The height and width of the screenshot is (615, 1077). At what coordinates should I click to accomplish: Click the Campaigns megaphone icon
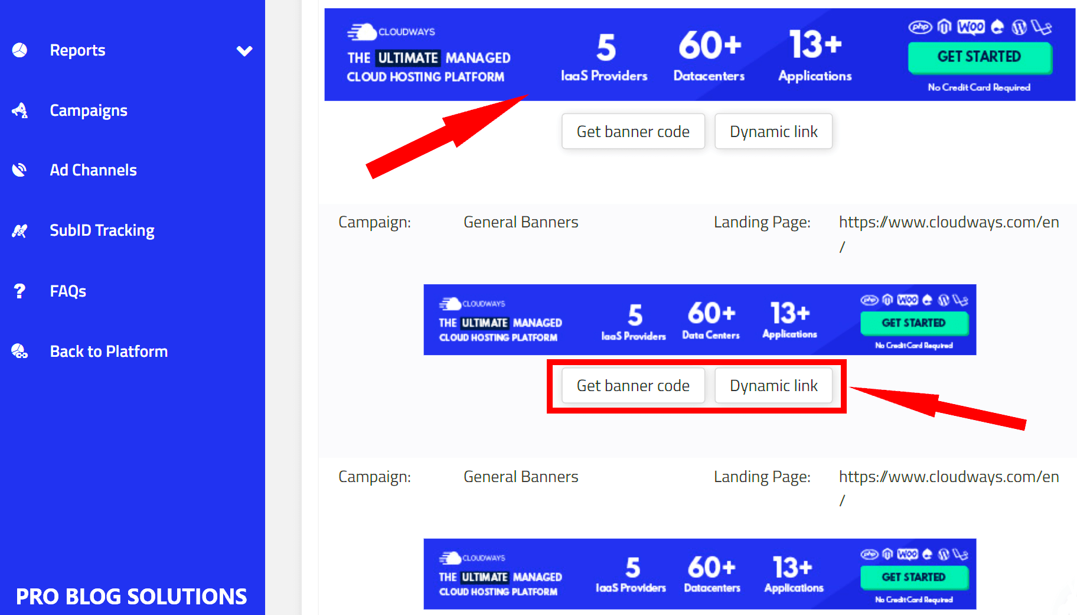tap(19, 110)
